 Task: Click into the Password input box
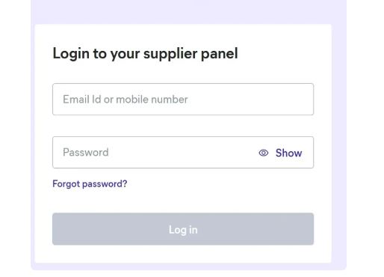click(183, 153)
